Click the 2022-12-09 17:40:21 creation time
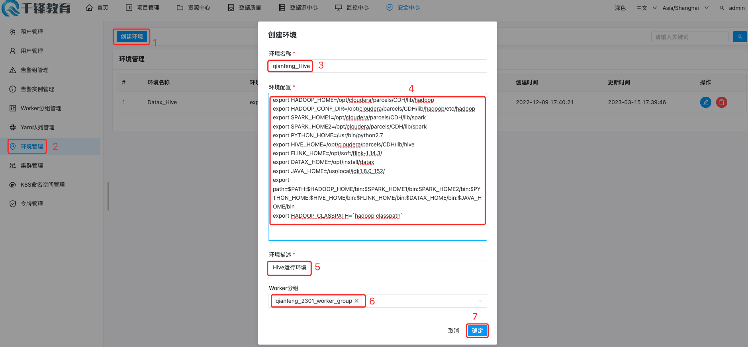The width and height of the screenshot is (748, 347). (x=544, y=102)
